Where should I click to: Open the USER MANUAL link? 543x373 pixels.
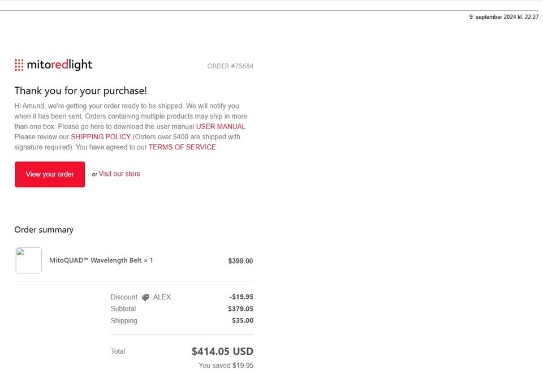pos(221,127)
